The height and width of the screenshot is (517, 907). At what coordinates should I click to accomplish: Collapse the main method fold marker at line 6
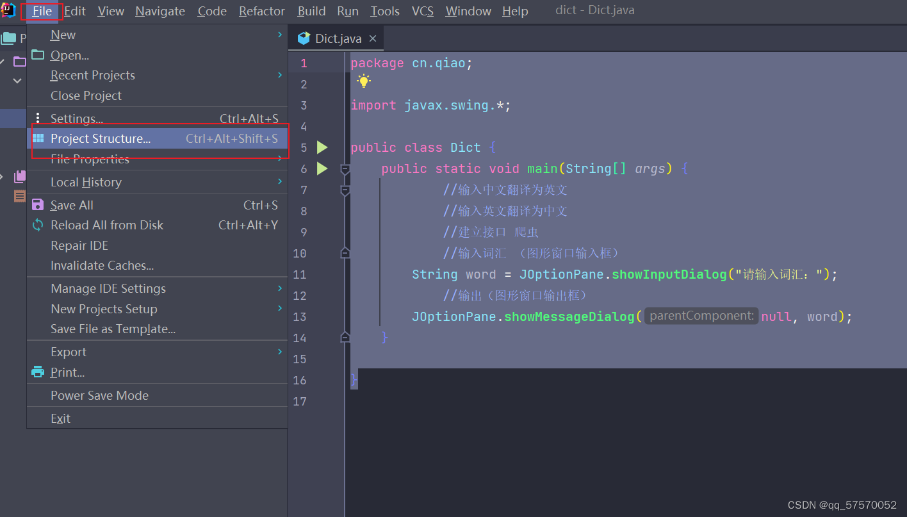coord(345,169)
